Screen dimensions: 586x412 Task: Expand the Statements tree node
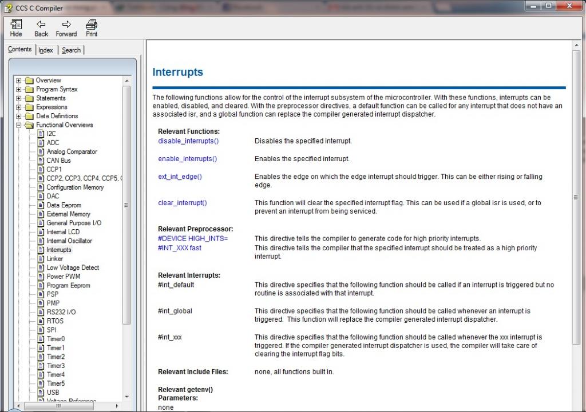pyautogui.click(x=19, y=98)
